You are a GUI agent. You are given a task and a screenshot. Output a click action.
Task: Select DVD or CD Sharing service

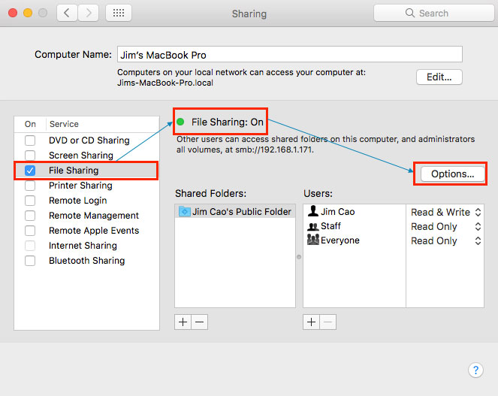tap(86, 141)
